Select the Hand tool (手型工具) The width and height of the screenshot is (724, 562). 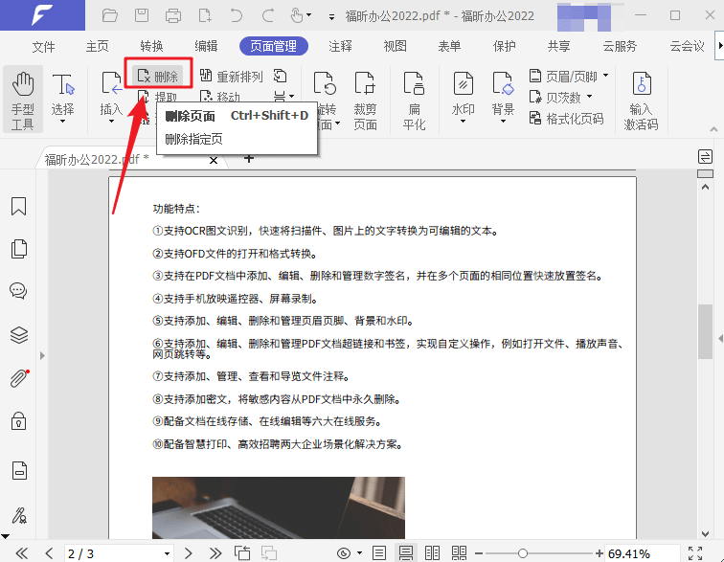[23, 100]
